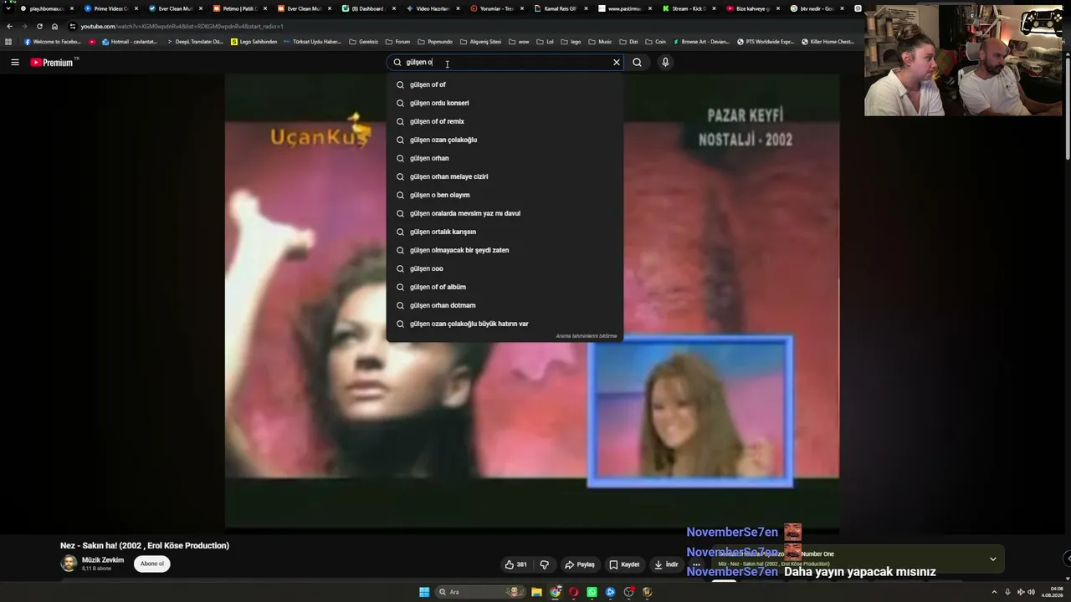Pick suggestion 'gülşen ozan çolakoğlu'
The height and width of the screenshot is (602, 1071).
click(505, 140)
